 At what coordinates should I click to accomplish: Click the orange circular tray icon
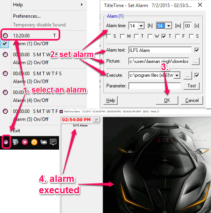coord(34,142)
